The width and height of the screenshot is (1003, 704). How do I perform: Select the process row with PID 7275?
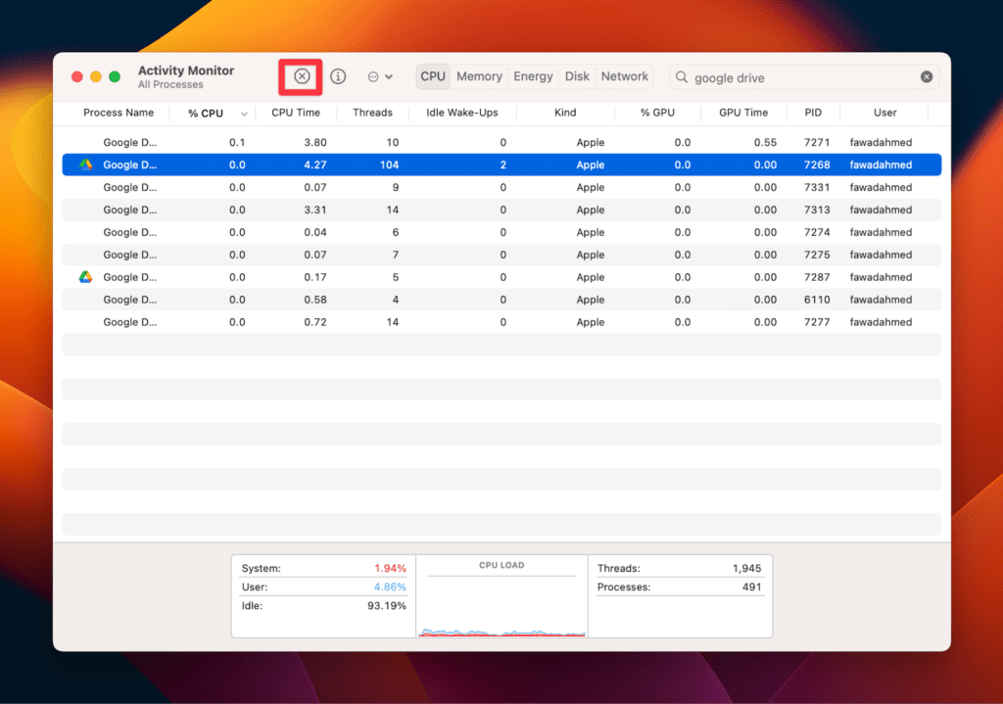[x=501, y=255]
